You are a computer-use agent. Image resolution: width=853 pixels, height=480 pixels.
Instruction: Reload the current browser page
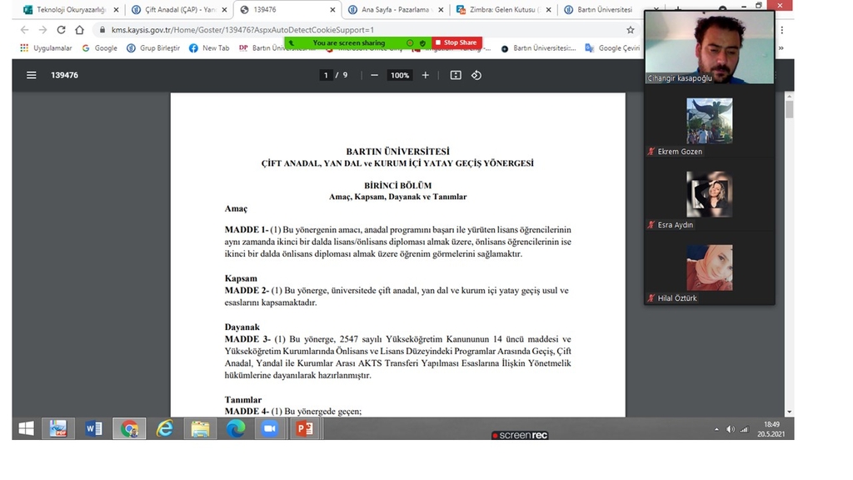(x=61, y=30)
